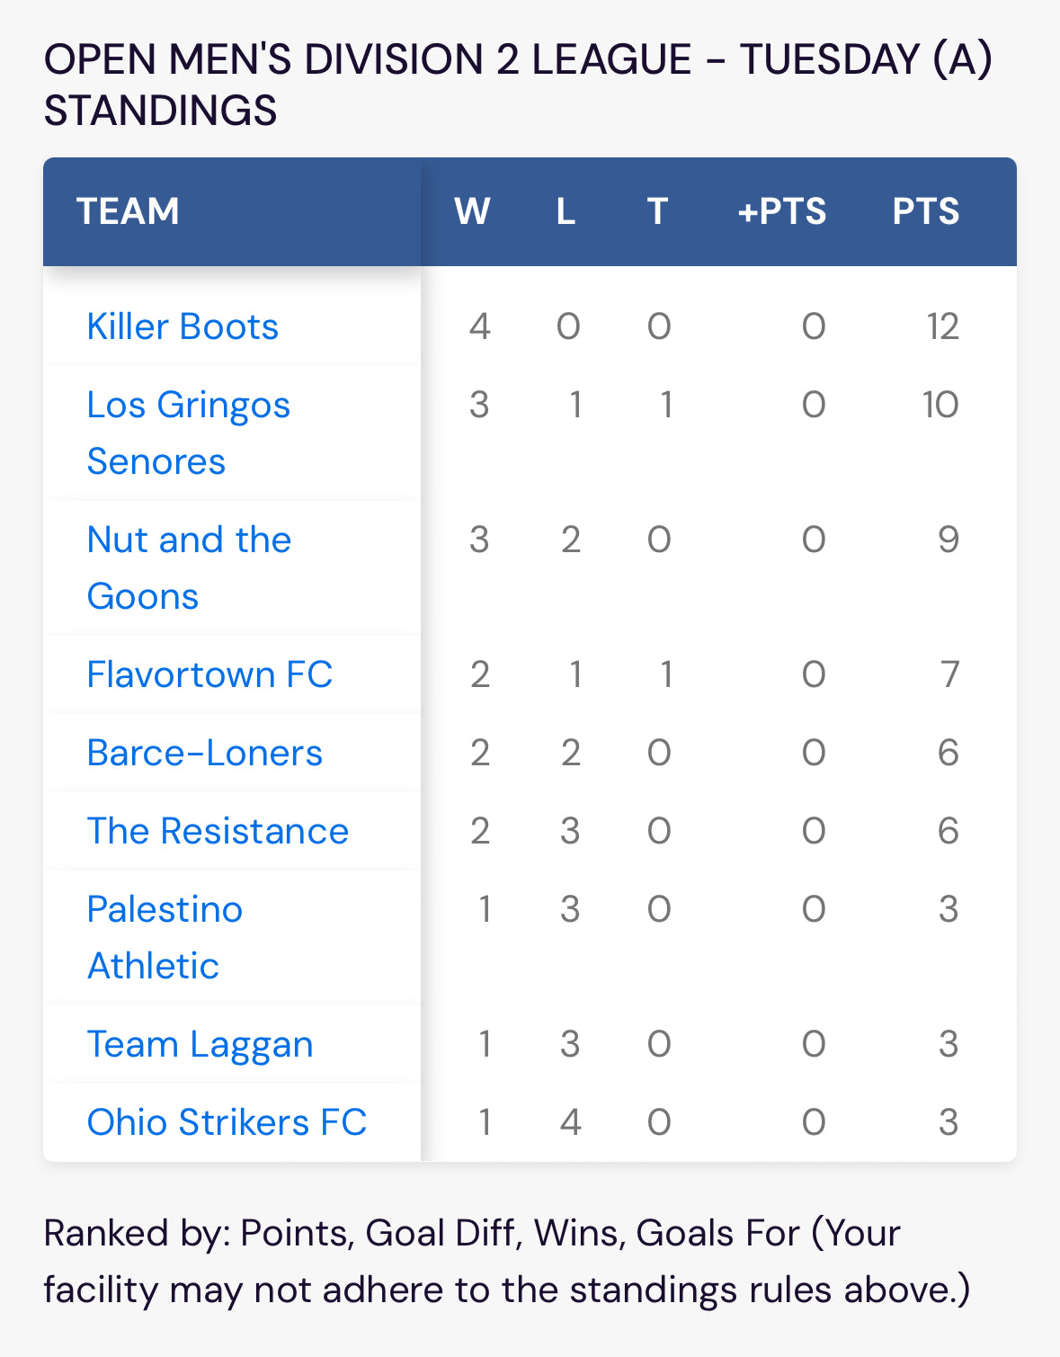The height and width of the screenshot is (1357, 1060).
Task: Click the W column header
Action: (472, 211)
